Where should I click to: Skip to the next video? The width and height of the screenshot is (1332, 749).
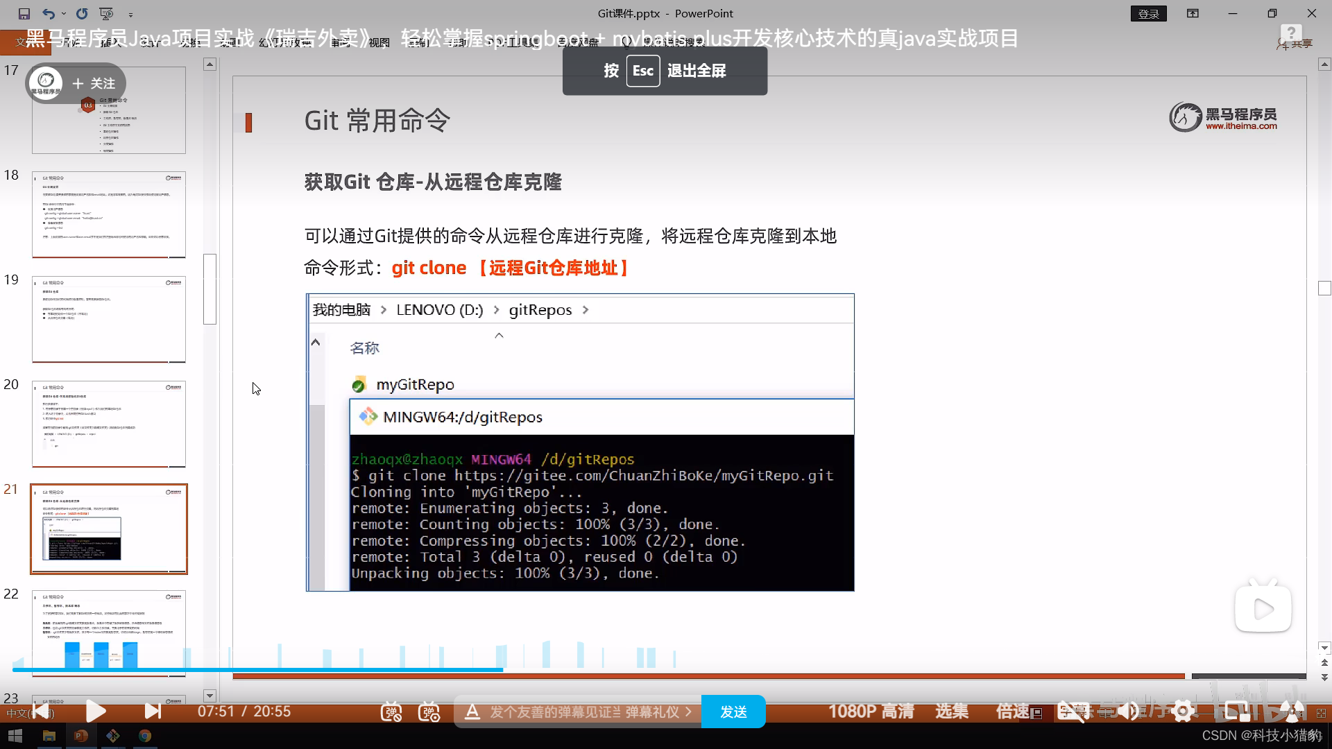tap(153, 711)
